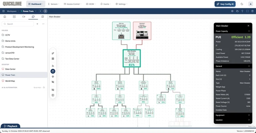
Task: Click the QUICKLIME logo
Action: pyautogui.click(x=12, y=4)
